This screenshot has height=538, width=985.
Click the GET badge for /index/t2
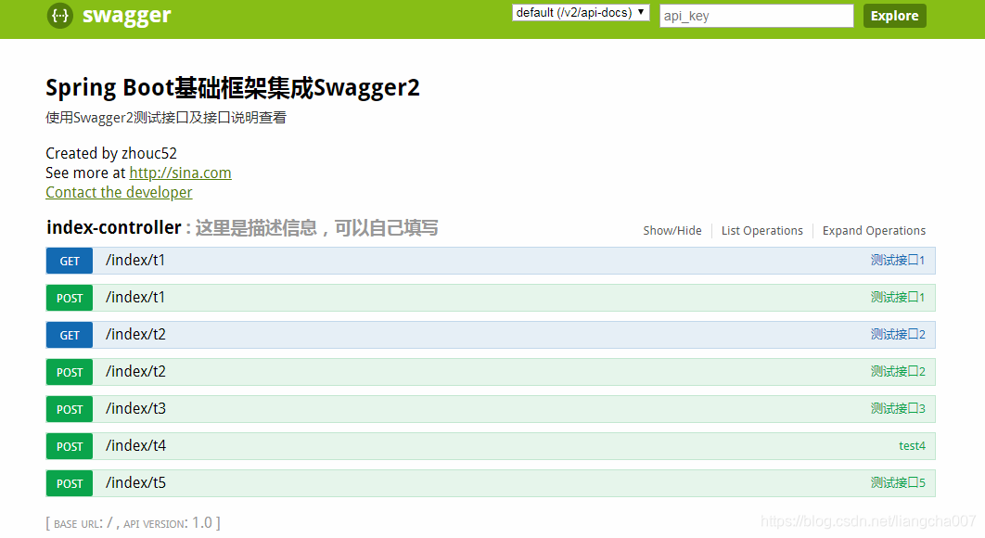[x=70, y=335]
